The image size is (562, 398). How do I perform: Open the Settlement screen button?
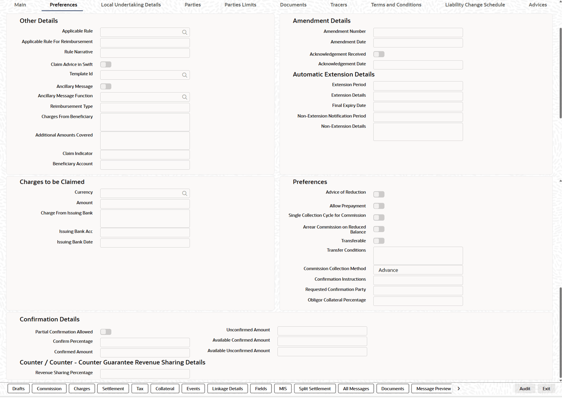[x=113, y=388]
